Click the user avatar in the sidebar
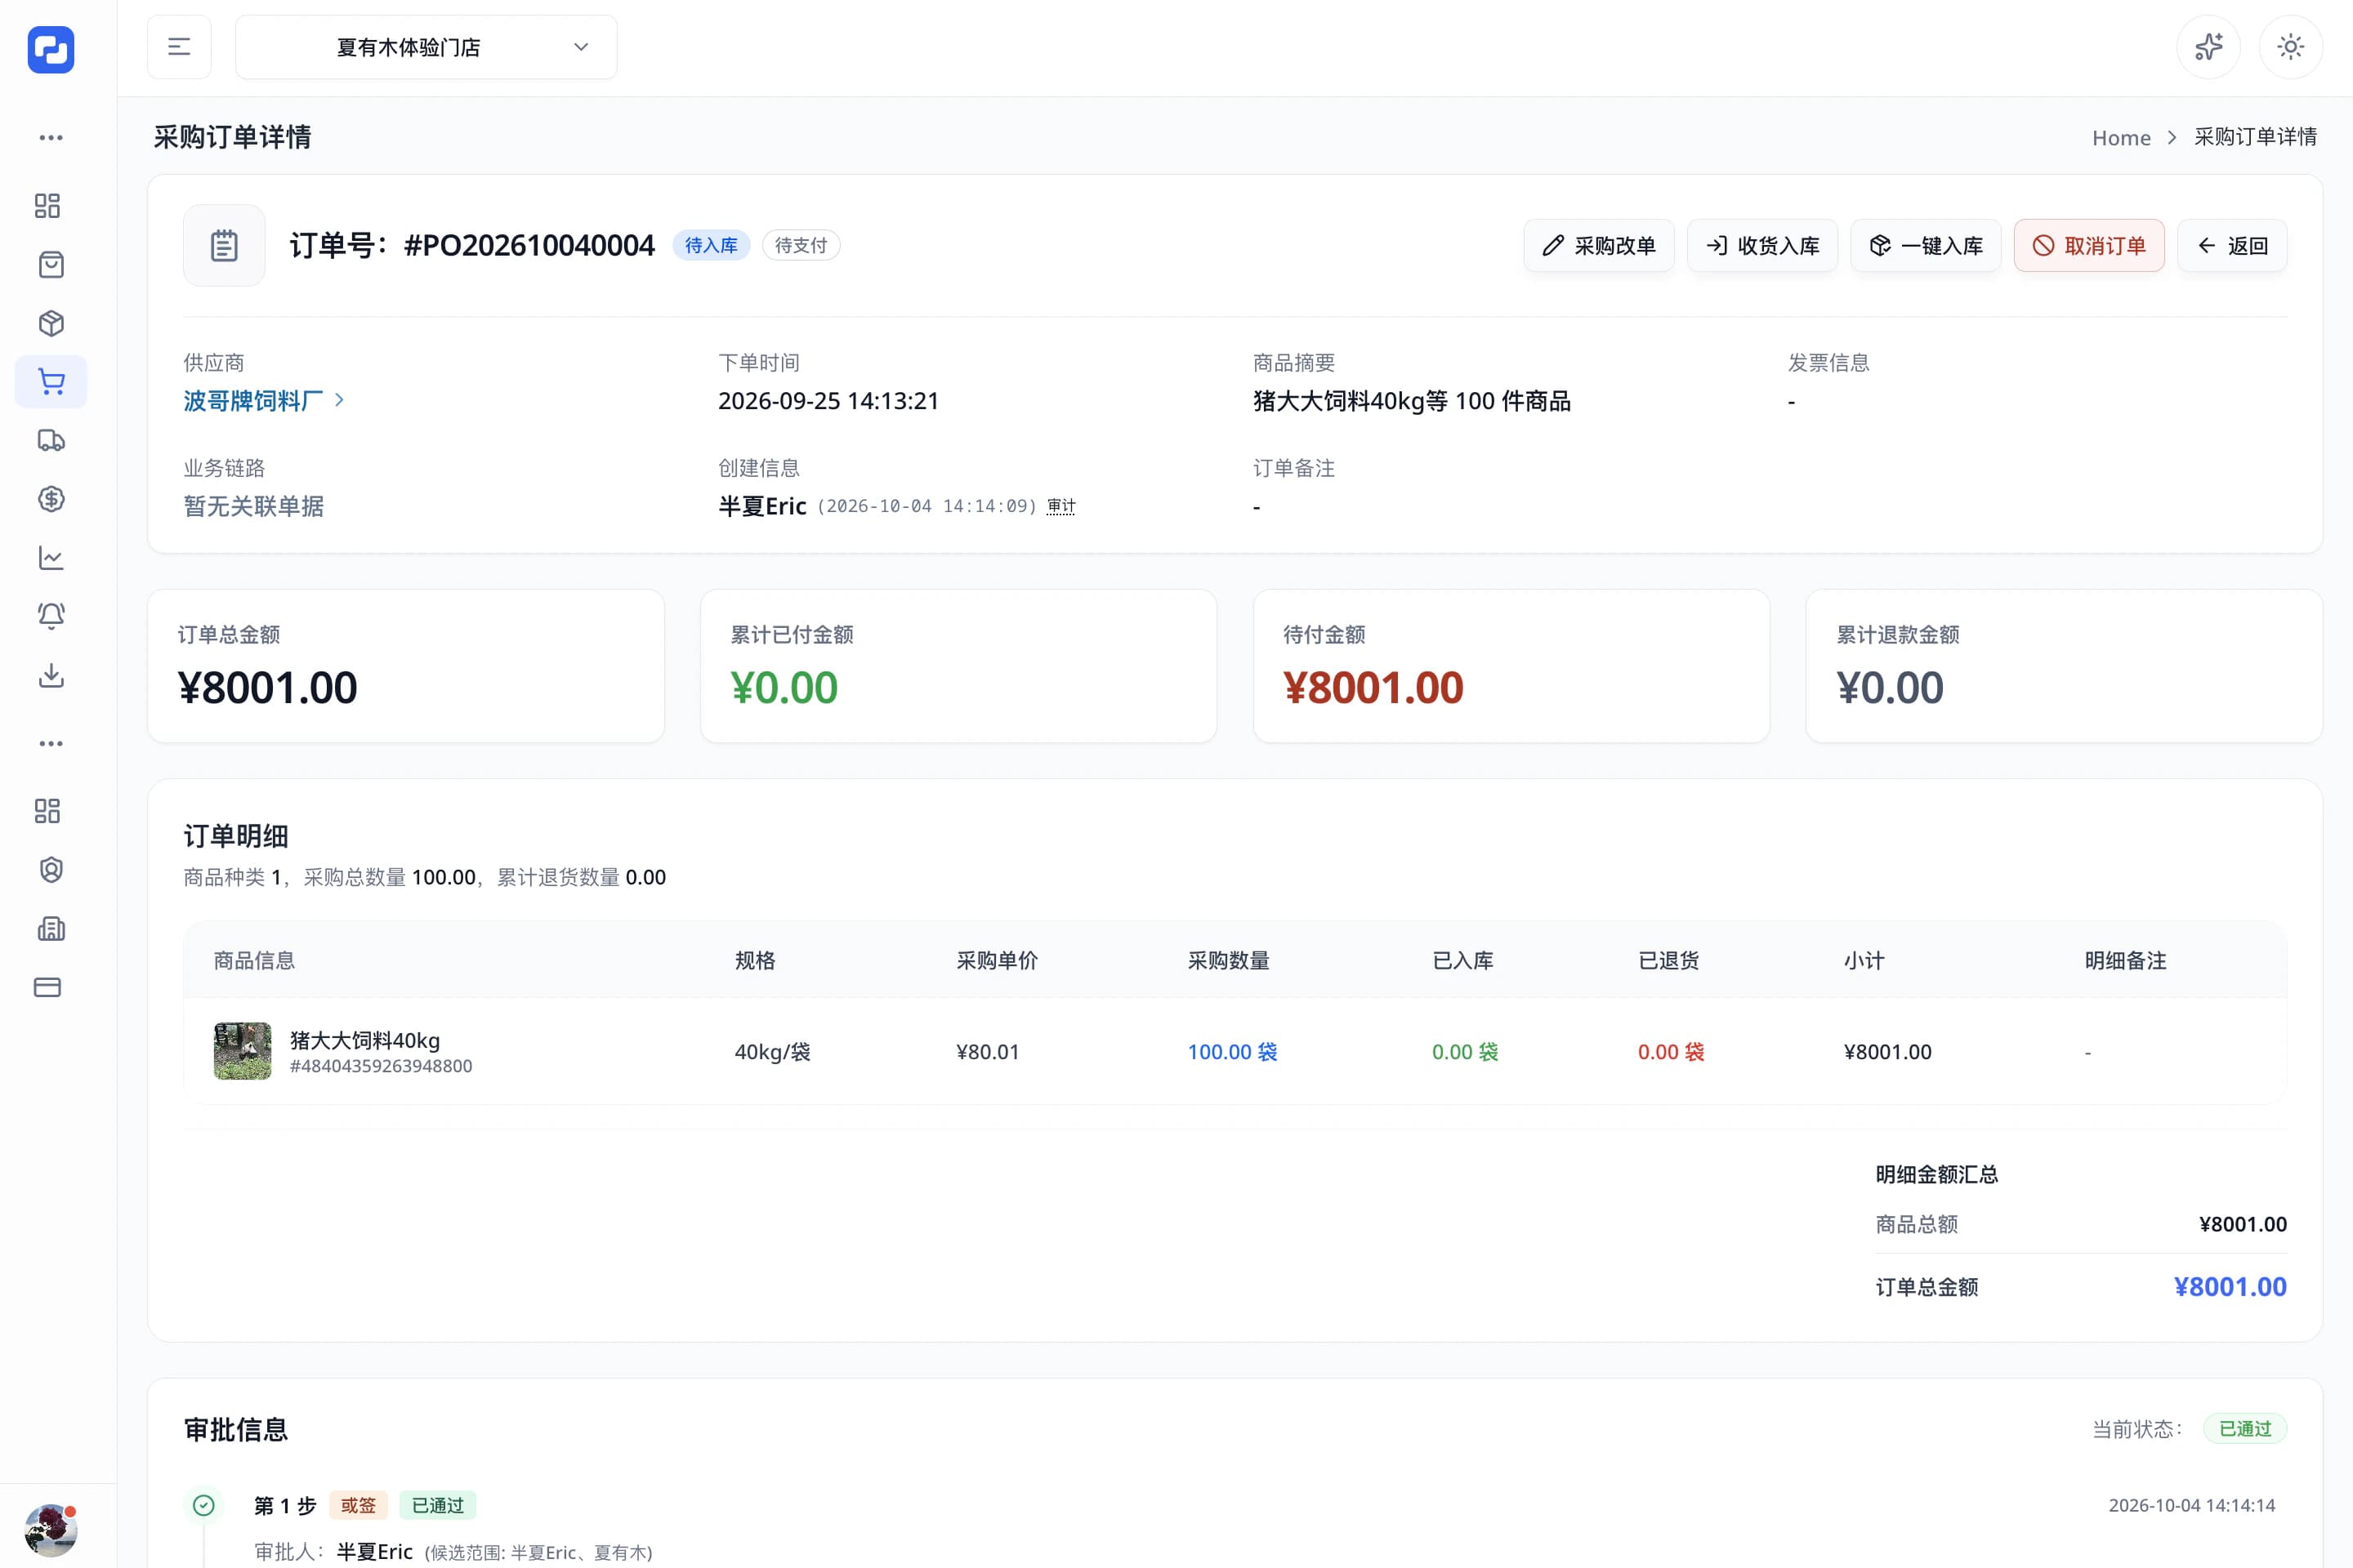Viewport: 2353px width, 1568px height. pyautogui.click(x=51, y=1530)
